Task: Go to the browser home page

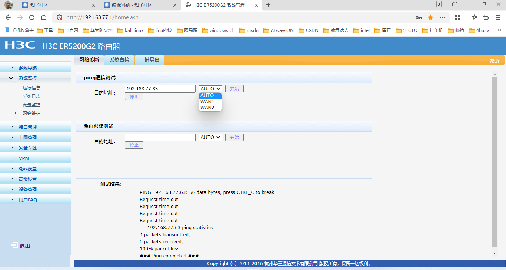Action: click(44, 17)
